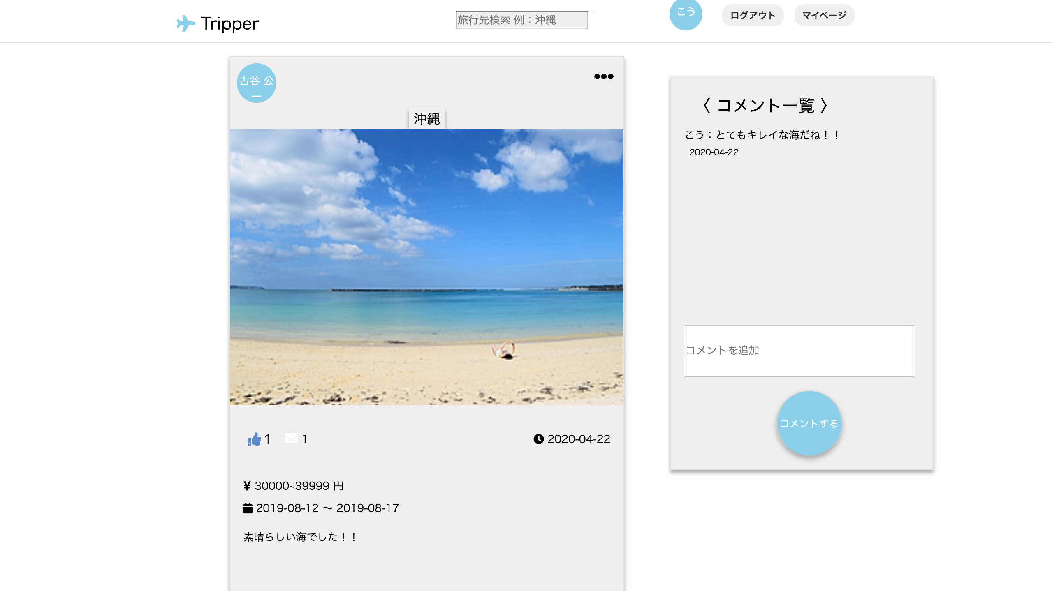Click the こう user avatar in the header
The image size is (1052, 591).
click(686, 14)
